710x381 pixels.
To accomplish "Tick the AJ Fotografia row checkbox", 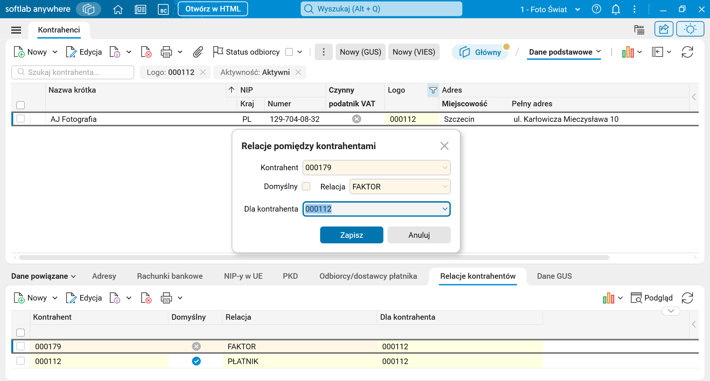I will tap(21, 119).
